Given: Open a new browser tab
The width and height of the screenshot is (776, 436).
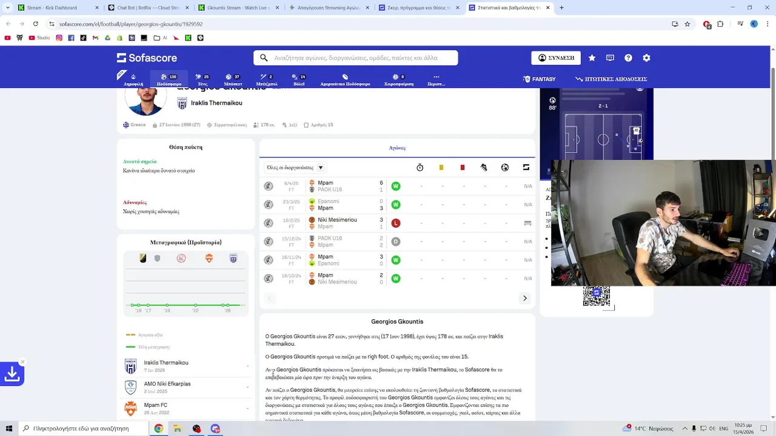Looking at the screenshot, I should (x=561, y=8).
